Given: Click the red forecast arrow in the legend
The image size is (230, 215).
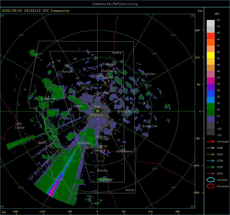Looking at the screenshot, I should [211, 141].
